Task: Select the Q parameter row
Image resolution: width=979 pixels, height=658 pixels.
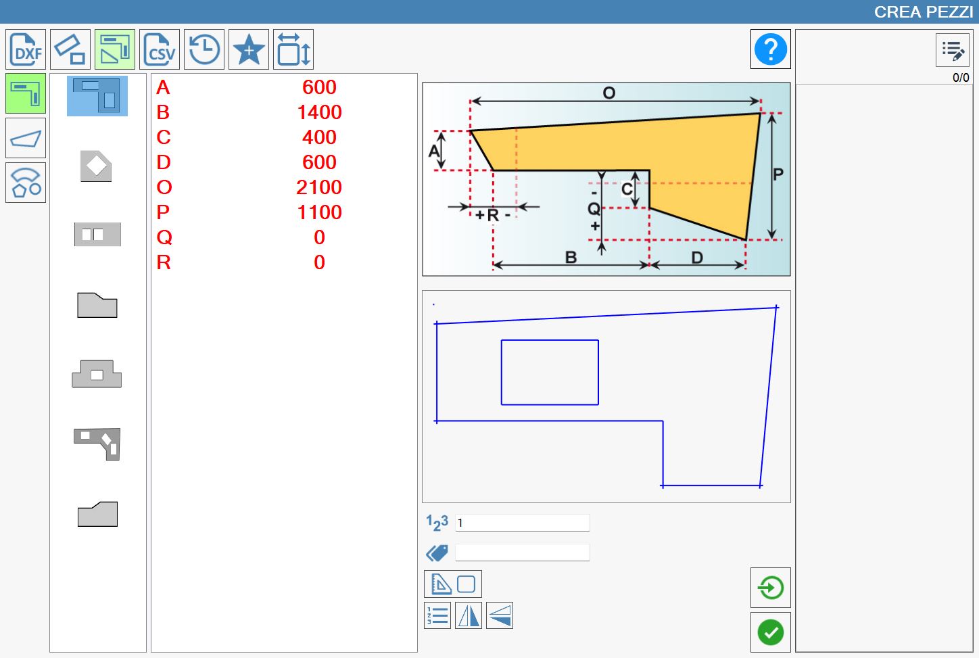Action: pos(284,237)
